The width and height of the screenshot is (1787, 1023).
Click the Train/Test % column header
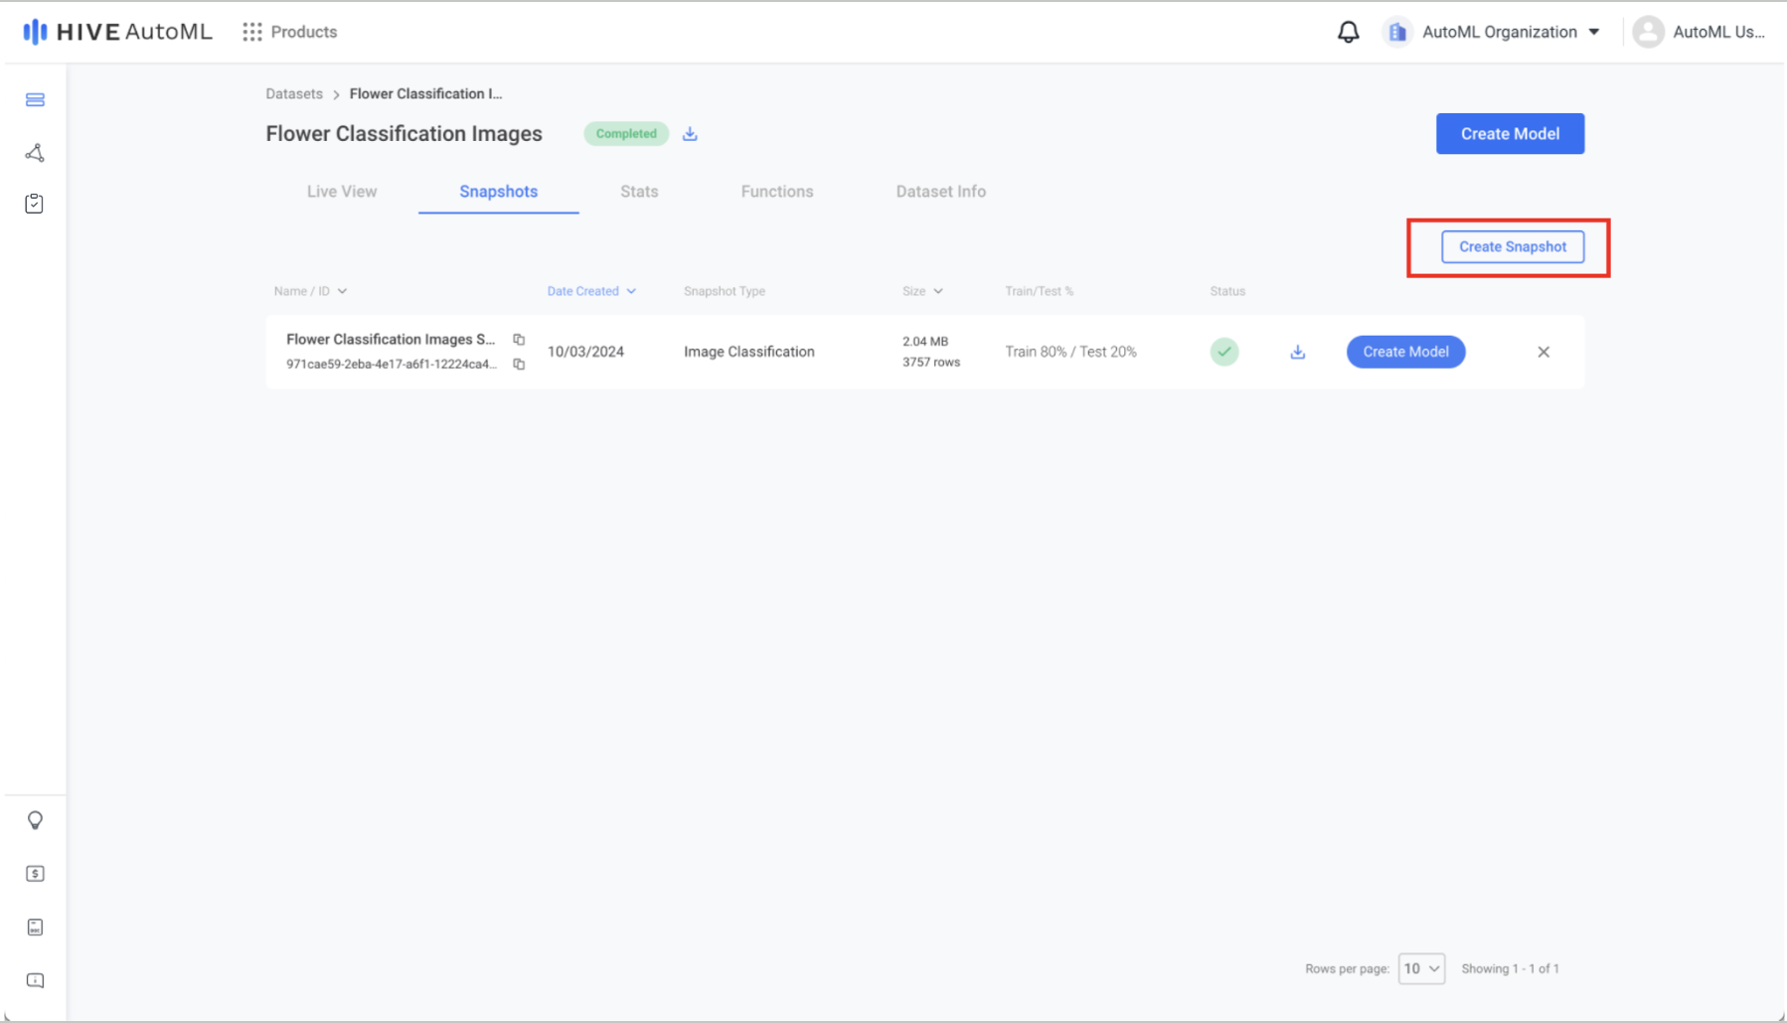tap(1039, 291)
